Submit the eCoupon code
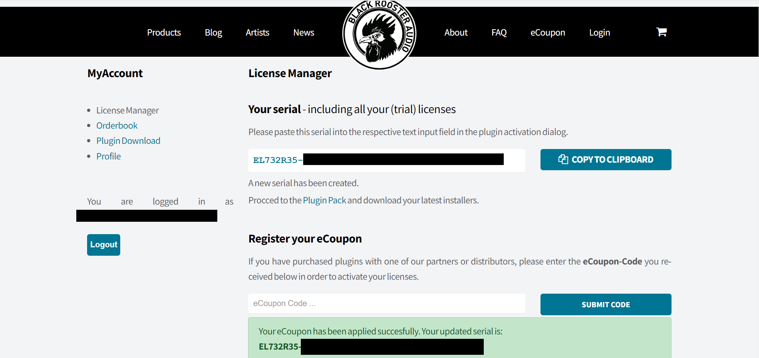Image resolution: width=759 pixels, height=358 pixels. tap(606, 304)
